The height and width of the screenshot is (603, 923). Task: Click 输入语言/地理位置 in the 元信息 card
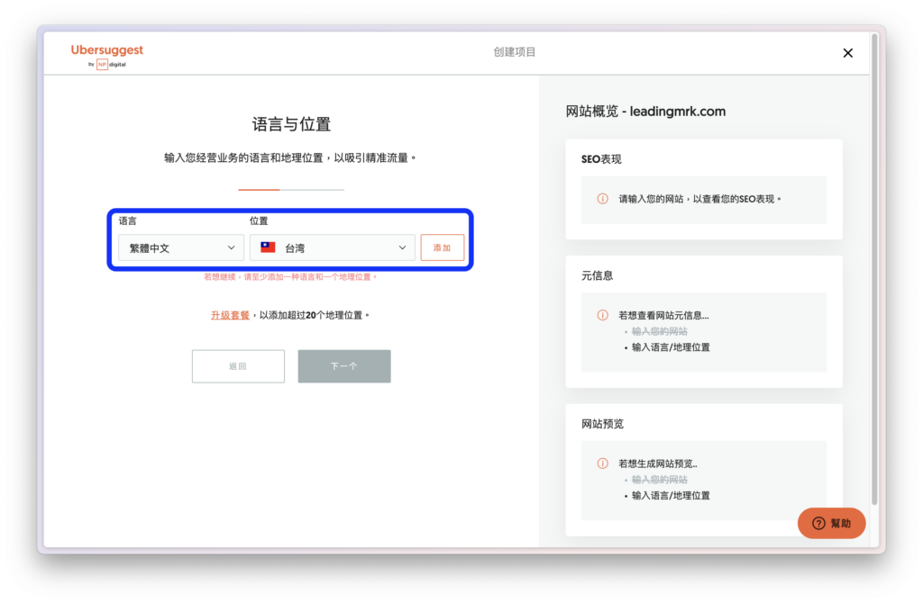671,347
